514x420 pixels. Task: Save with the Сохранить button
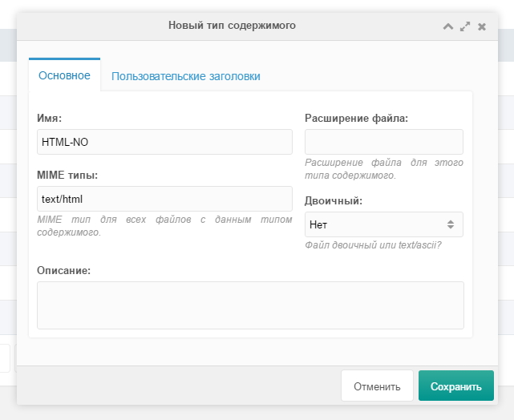click(x=456, y=386)
